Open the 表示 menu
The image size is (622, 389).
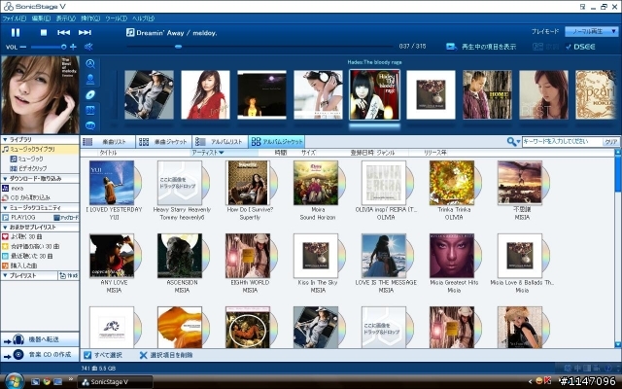coord(65,18)
